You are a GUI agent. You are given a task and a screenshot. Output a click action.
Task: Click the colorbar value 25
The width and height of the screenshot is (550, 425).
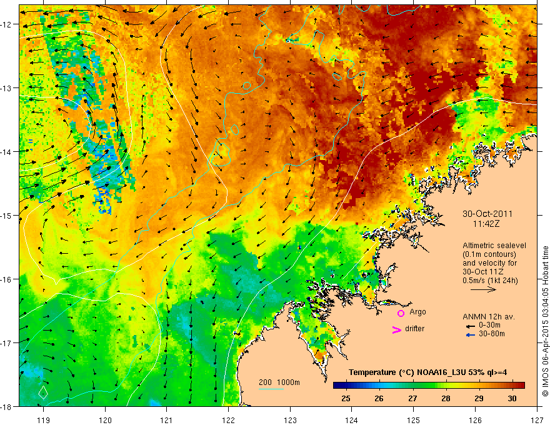point(346,398)
